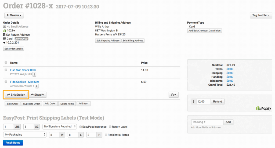Click the Shopify logo in the refund panel
Image resolution: width=275 pixels, height=148 pixels.
click(263, 108)
